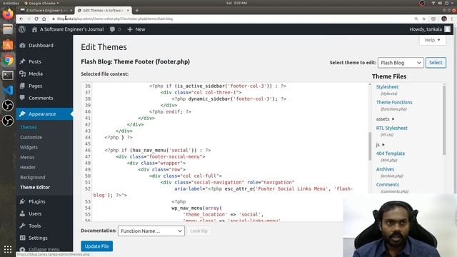Open Visual Studio Code from the dock
This screenshot has height=257, width=457.
point(8,91)
